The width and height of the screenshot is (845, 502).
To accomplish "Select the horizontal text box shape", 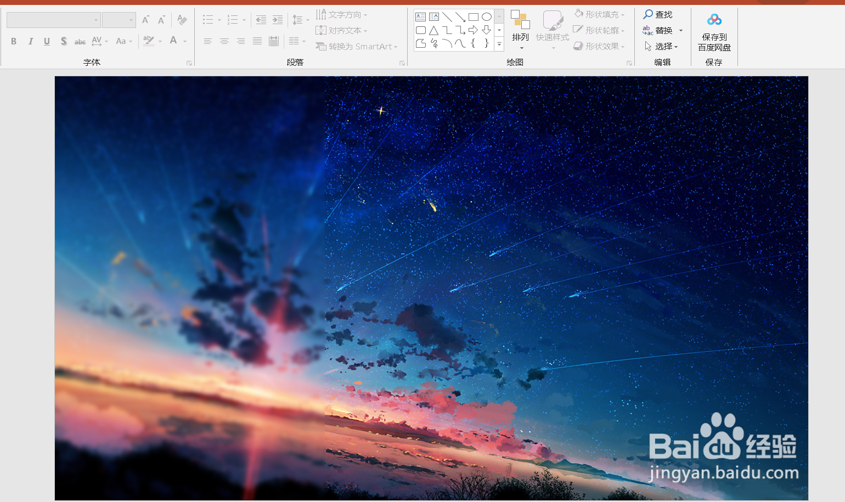I will point(421,17).
